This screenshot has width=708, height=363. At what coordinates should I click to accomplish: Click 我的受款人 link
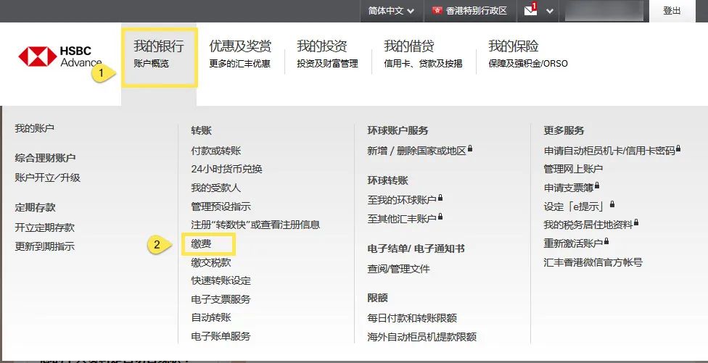[216, 188]
